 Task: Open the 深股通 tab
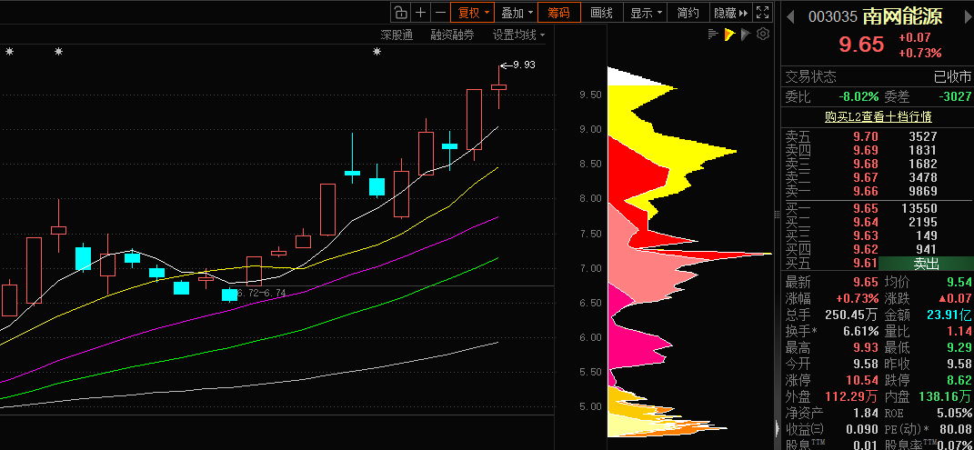coord(397,35)
